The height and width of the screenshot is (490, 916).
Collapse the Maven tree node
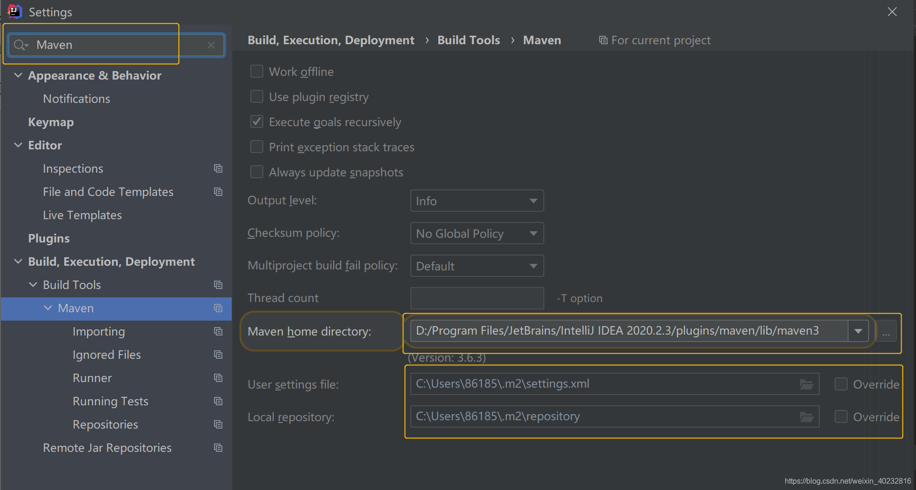tap(48, 308)
